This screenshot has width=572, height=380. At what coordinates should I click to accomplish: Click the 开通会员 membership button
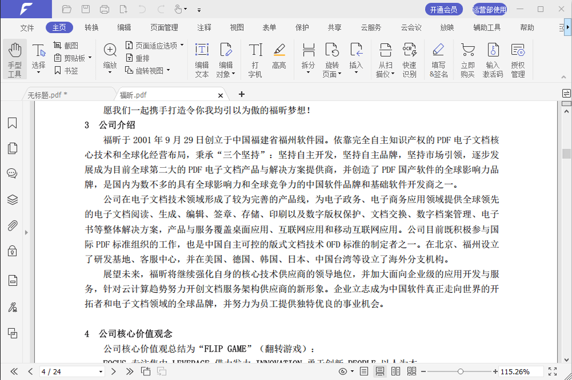[x=444, y=10]
